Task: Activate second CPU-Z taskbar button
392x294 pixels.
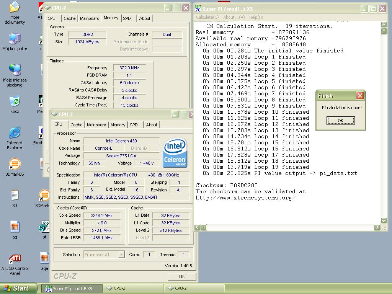Action: (194, 289)
